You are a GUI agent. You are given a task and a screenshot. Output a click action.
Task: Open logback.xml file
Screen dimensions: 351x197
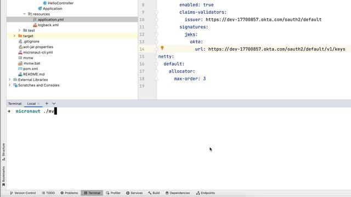coord(48,25)
